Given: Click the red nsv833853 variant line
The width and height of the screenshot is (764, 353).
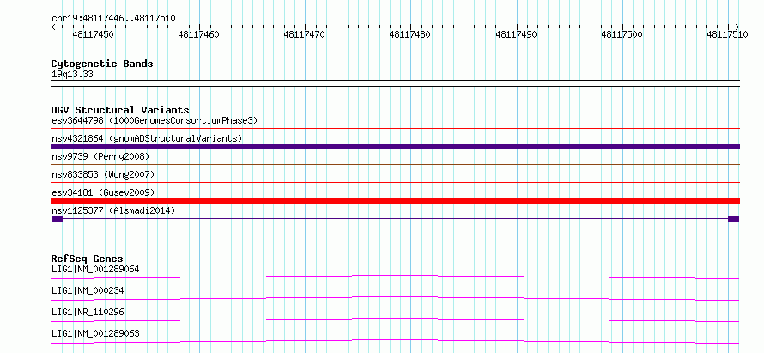Looking at the screenshot, I should click(x=395, y=183).
